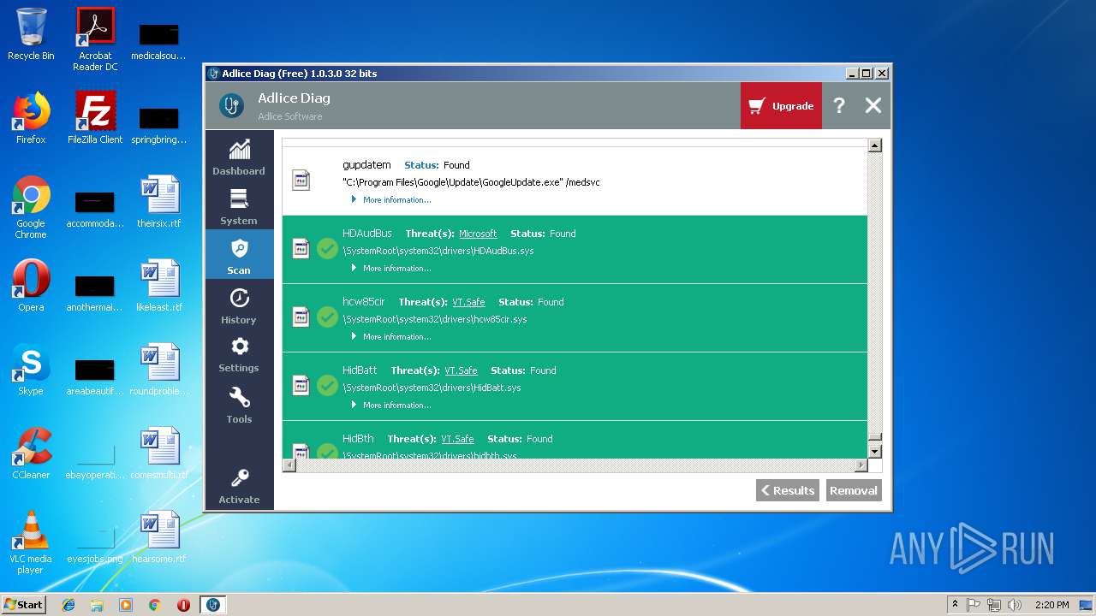Click the Adlice Diag stethoscope logo

pyautogui.click(x=230, y=105)
